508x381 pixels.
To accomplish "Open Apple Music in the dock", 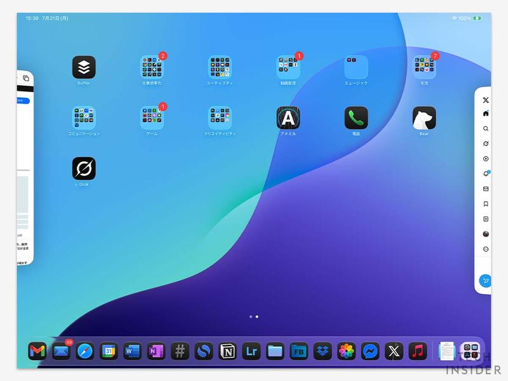I will (417, 351).
